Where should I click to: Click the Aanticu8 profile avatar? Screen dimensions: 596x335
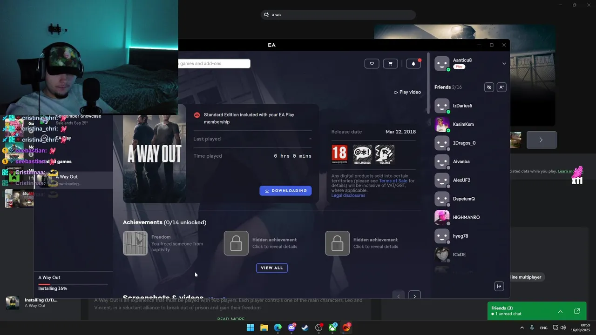(x=442, y=64)
